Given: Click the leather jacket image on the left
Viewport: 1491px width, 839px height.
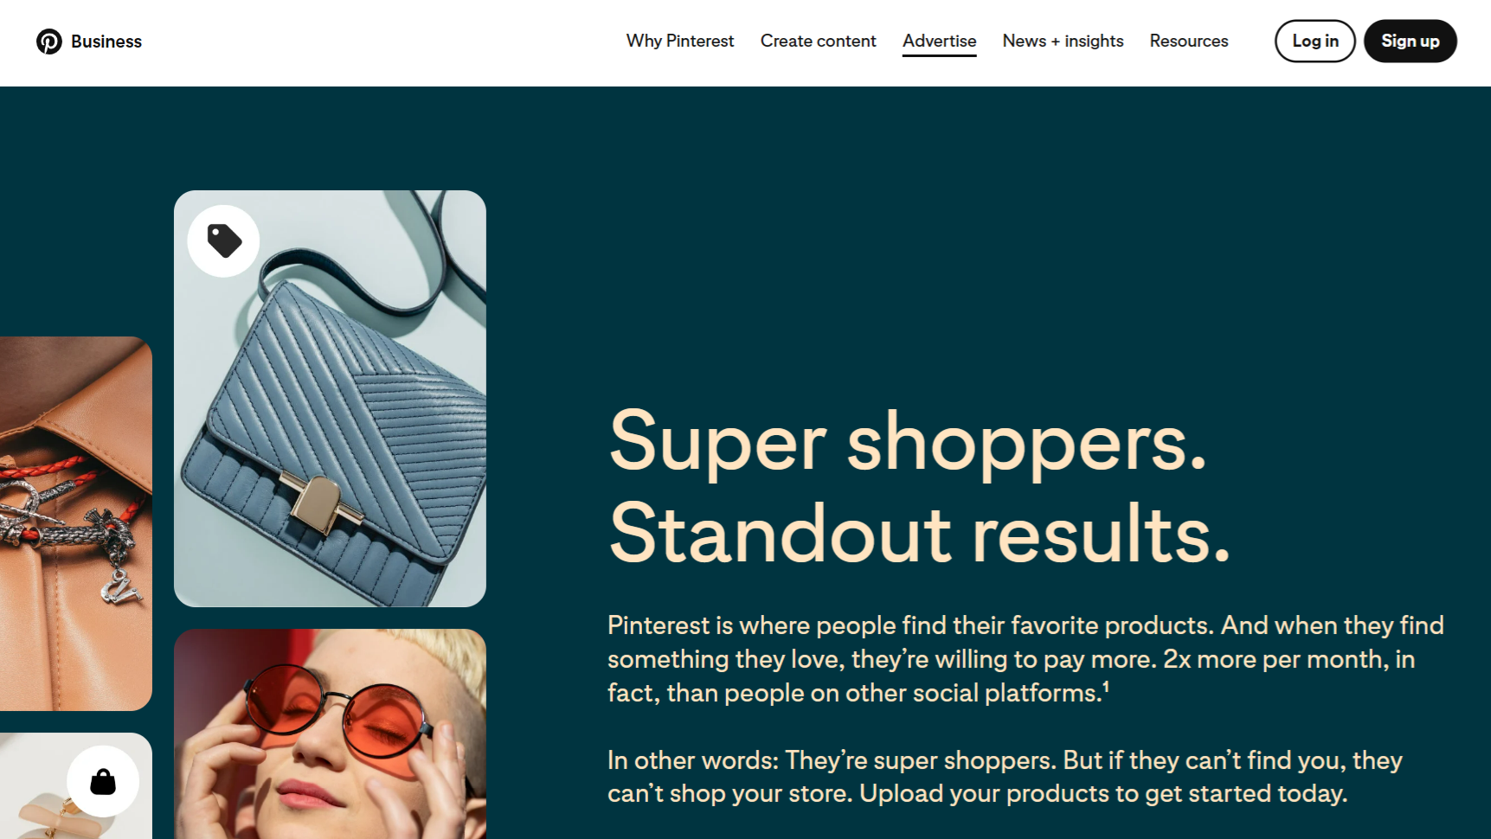Looking at the screenshot, I should click(74, 519).
